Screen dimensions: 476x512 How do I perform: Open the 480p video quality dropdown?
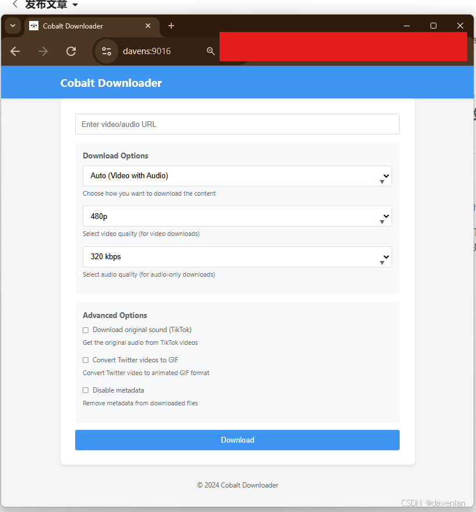[237, 216]
